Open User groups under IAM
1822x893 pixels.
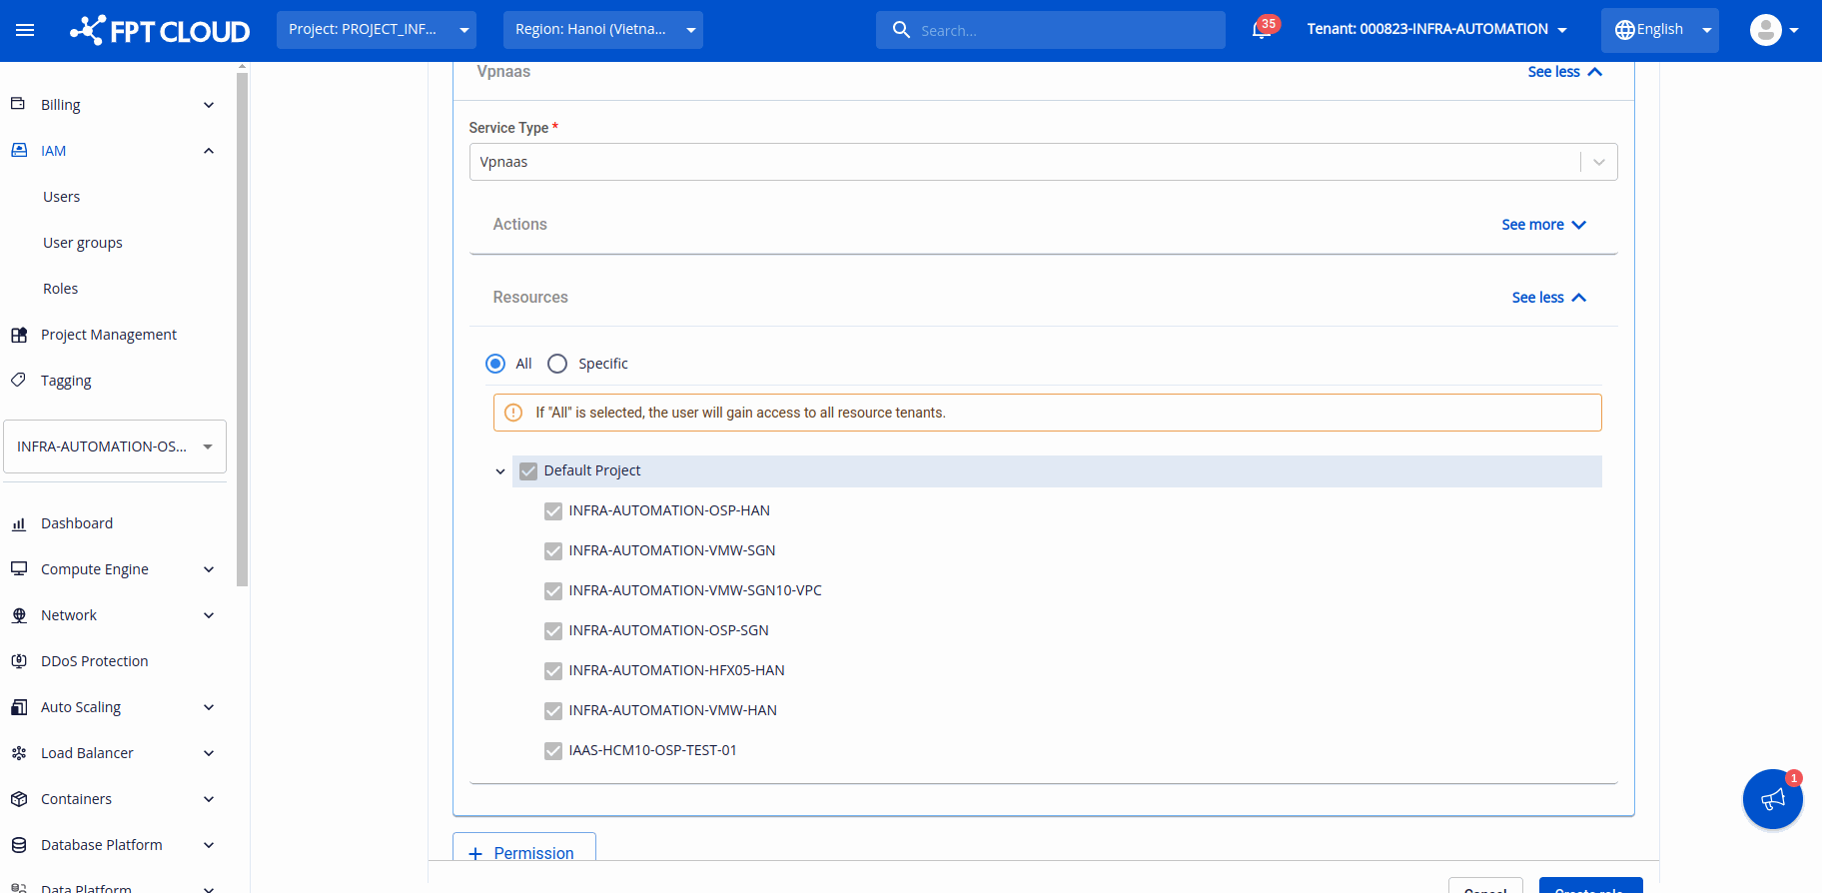83,243
